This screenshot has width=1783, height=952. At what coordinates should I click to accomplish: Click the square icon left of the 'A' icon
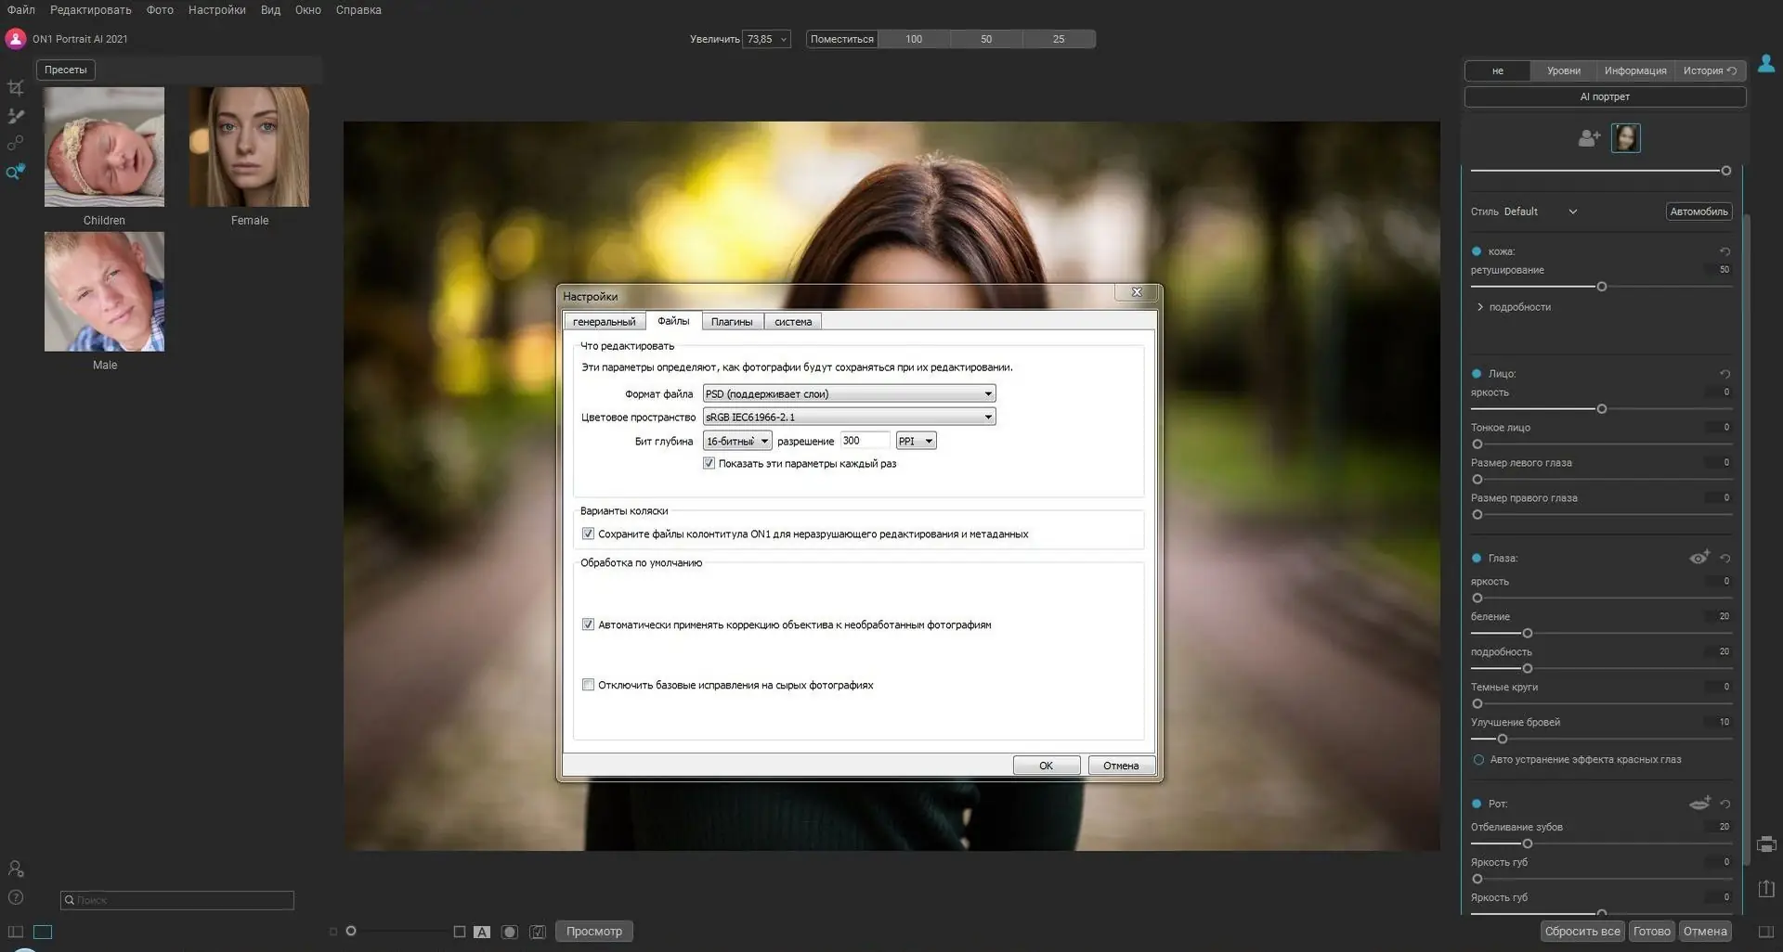(460, 932)
